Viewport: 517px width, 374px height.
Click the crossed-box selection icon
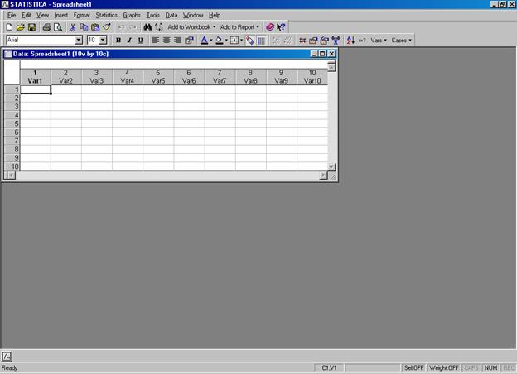[325, 41]
